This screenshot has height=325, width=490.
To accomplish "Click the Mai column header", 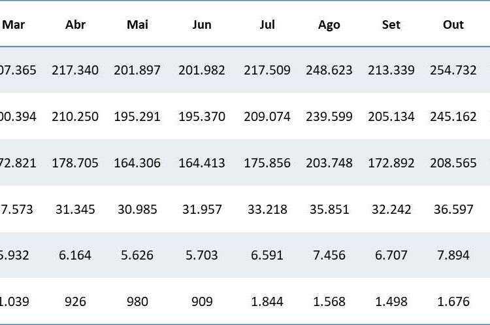I will tap(138, 25).
